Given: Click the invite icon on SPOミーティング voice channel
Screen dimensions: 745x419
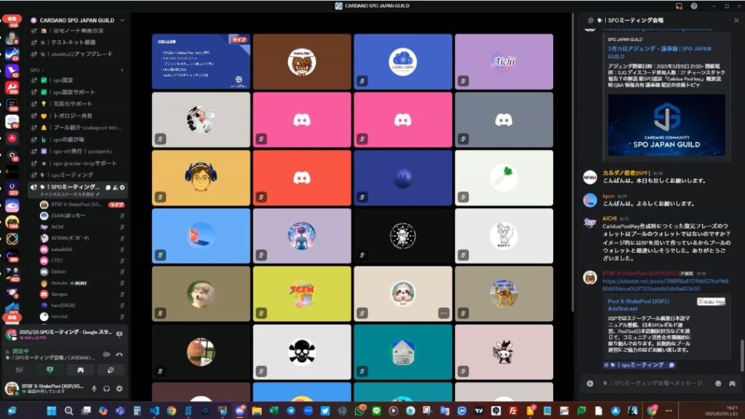Looking at the screenshot, I should pos(115,188).
